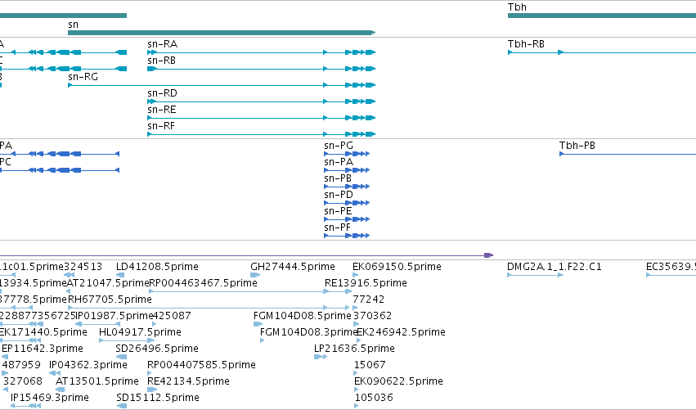
Task: Select the Tbh gene label
Action: coord(517,7)
